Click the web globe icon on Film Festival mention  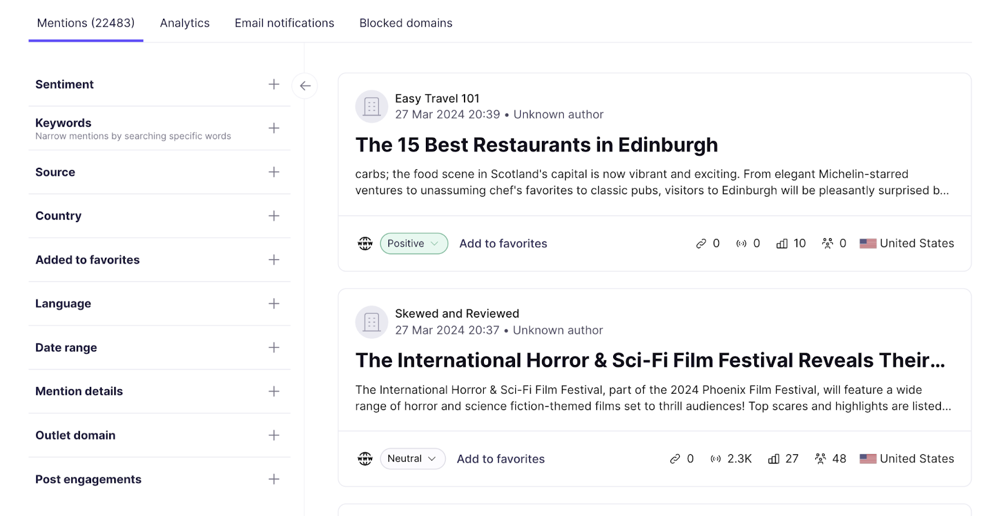(365, 459)
